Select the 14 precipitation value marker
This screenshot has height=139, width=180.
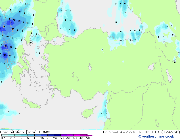click(x=4, y=27)
